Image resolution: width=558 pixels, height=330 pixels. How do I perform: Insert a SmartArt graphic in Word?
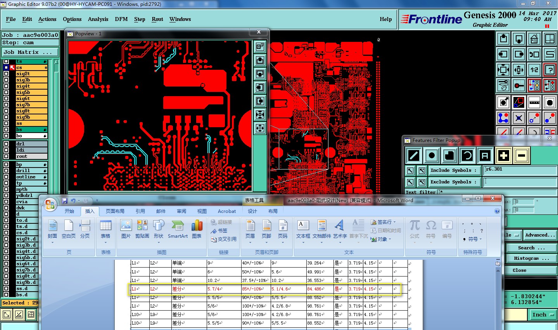point(178,230)
